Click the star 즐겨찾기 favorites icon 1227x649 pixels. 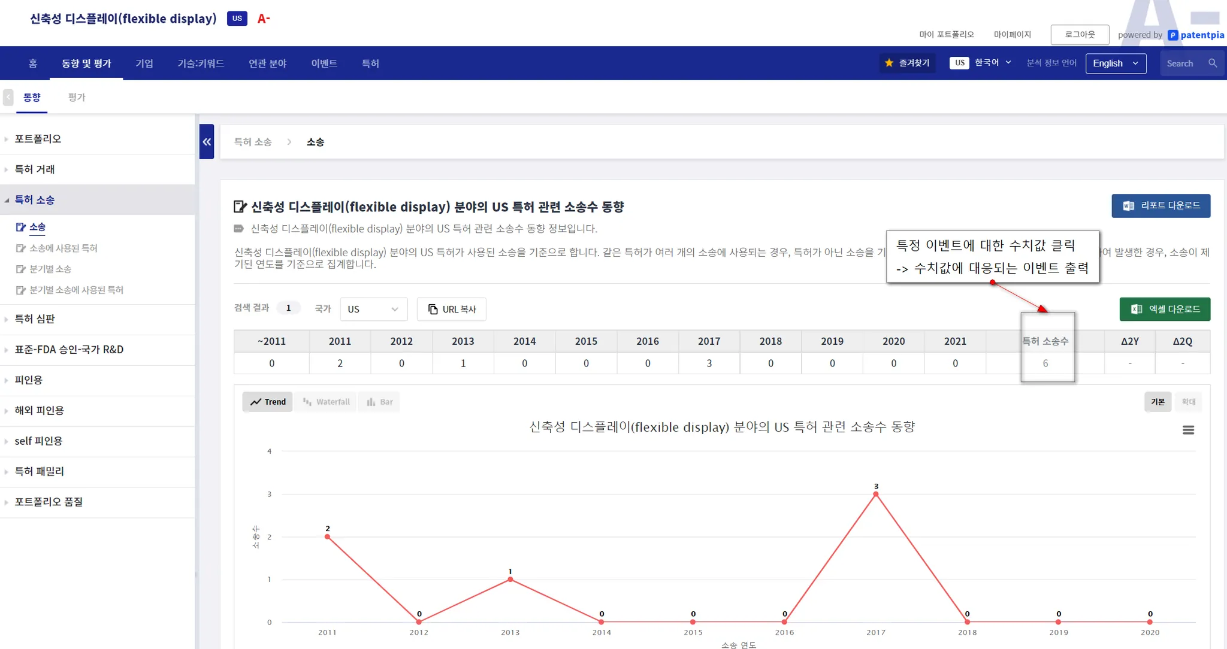(x=889, y=63)
